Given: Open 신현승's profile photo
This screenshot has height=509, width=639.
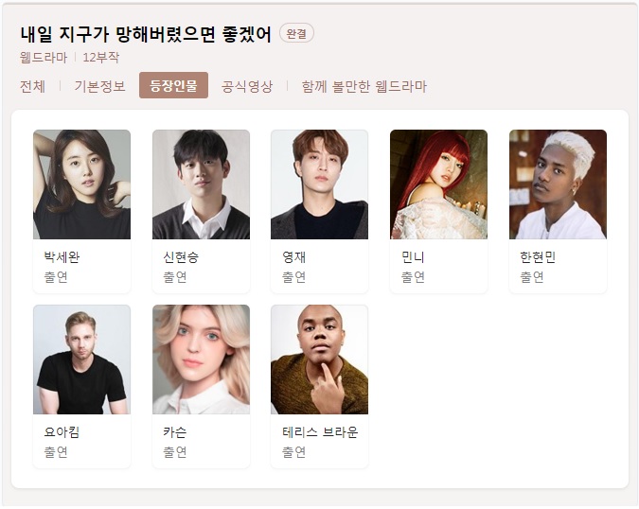Looking at the screenshot, I should click(202, 184).
